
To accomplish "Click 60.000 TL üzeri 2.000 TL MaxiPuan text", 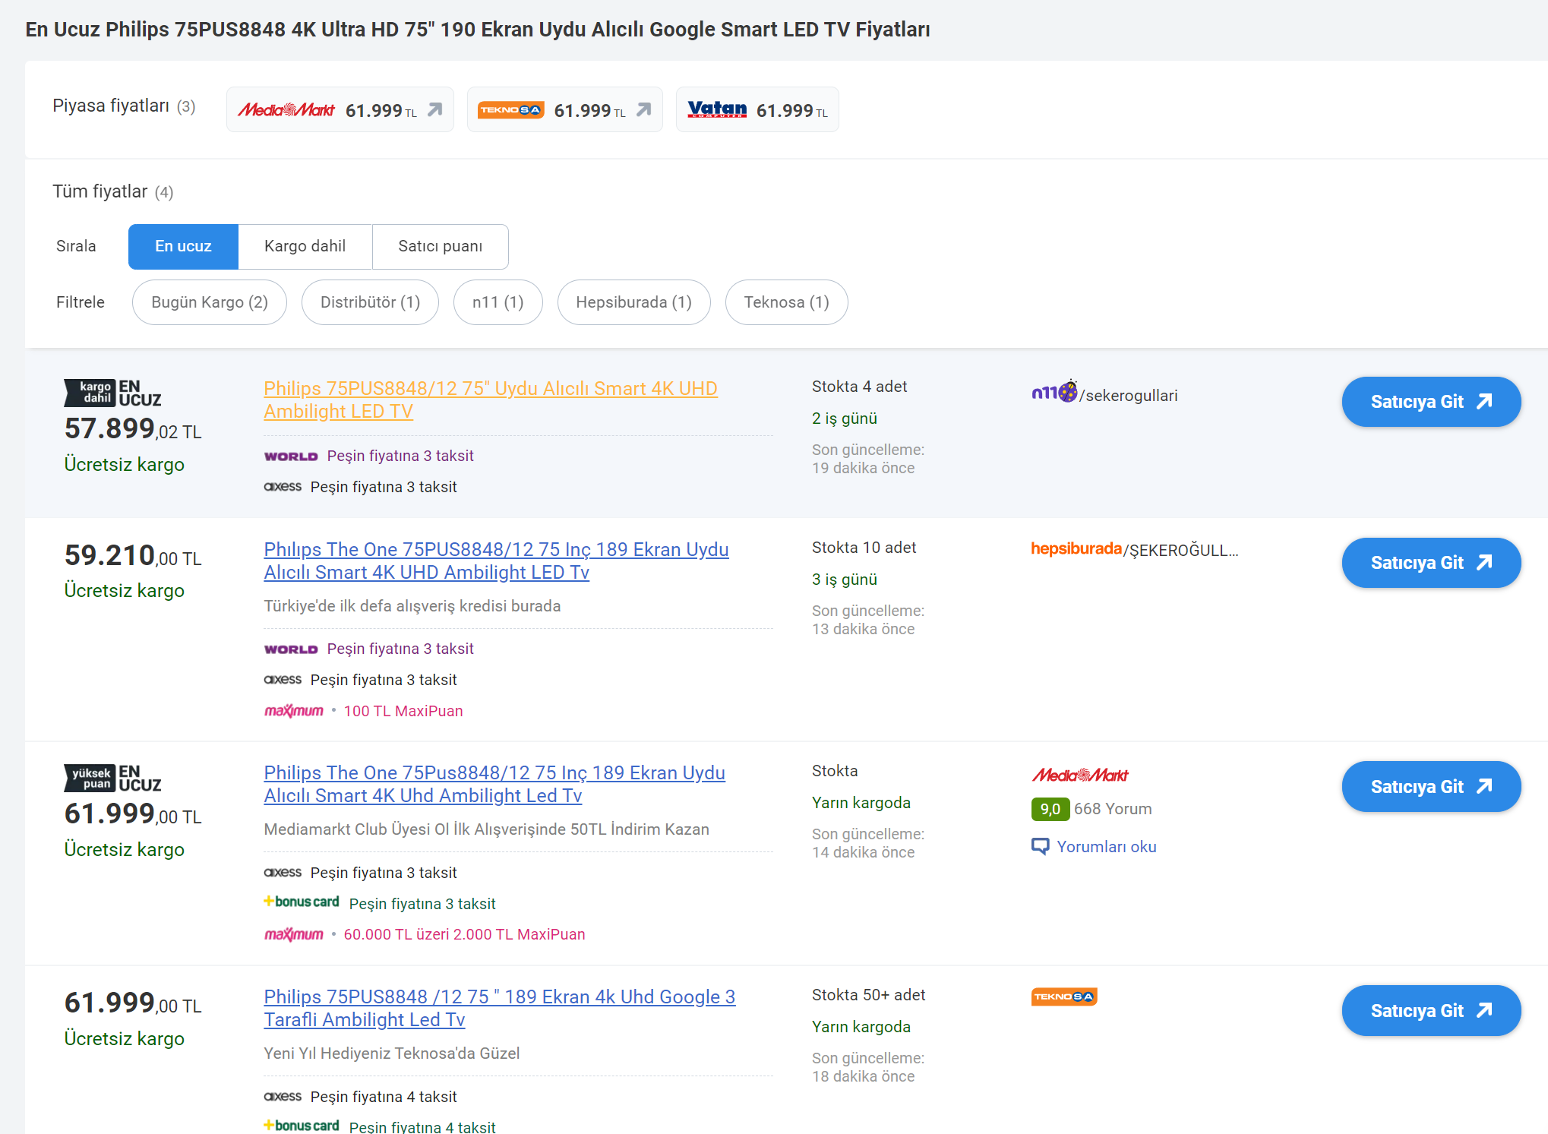I will click(464, 934).
